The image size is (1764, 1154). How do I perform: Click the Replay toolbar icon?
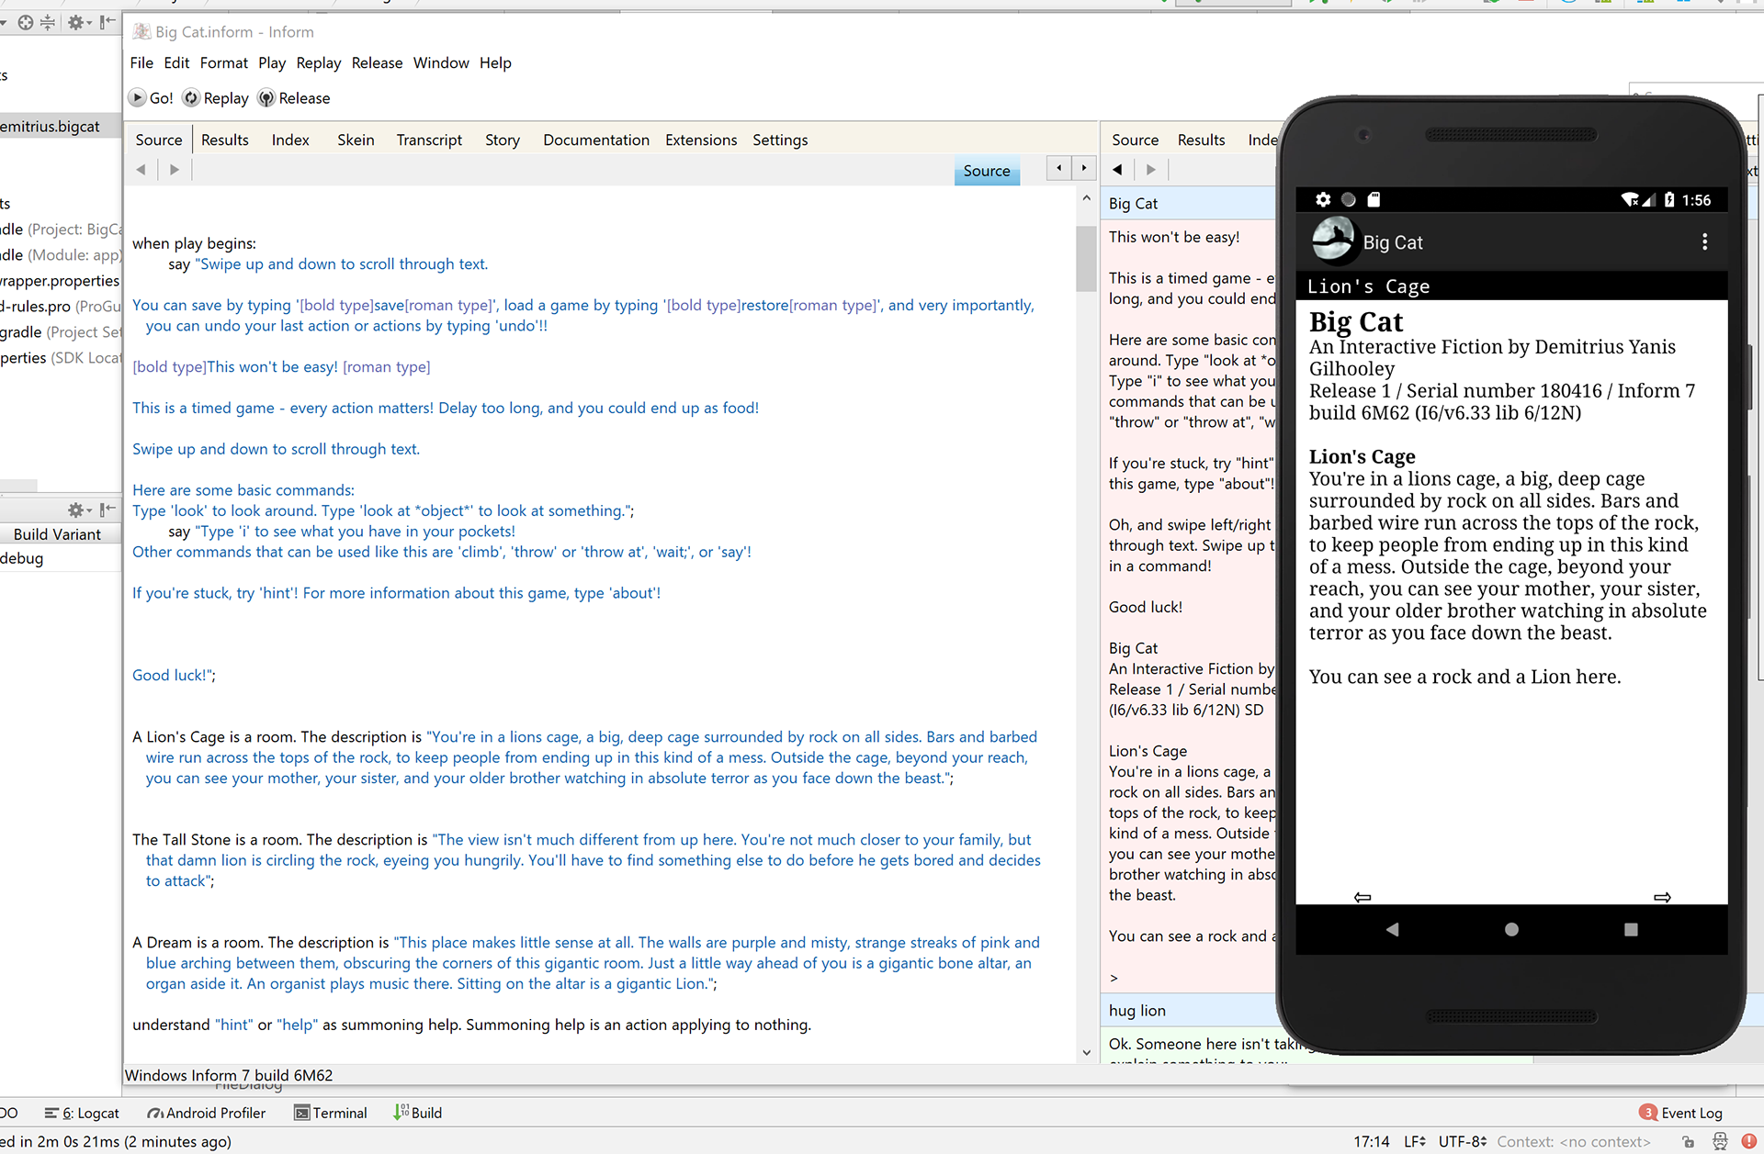(191, 97)
